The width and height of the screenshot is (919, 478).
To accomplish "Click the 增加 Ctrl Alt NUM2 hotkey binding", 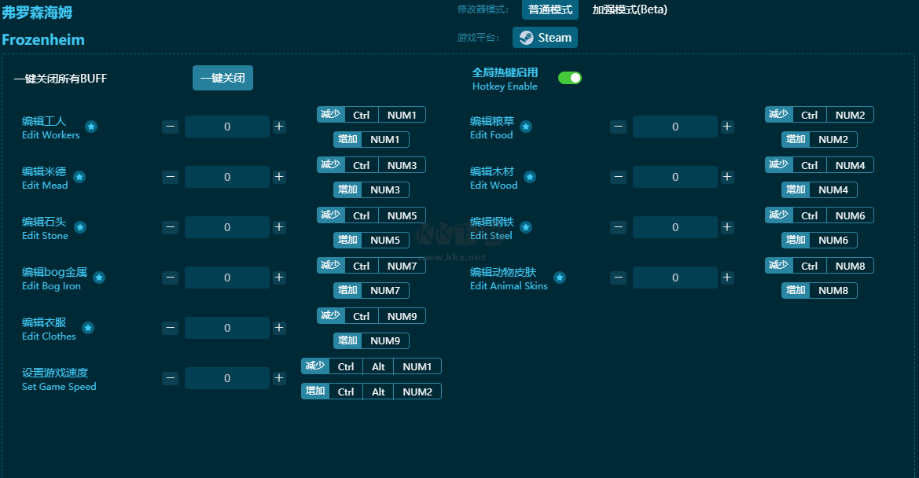I will point(371,392).
